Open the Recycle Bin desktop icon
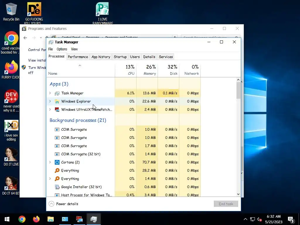 pyautogui.click(x=11, y=12)
